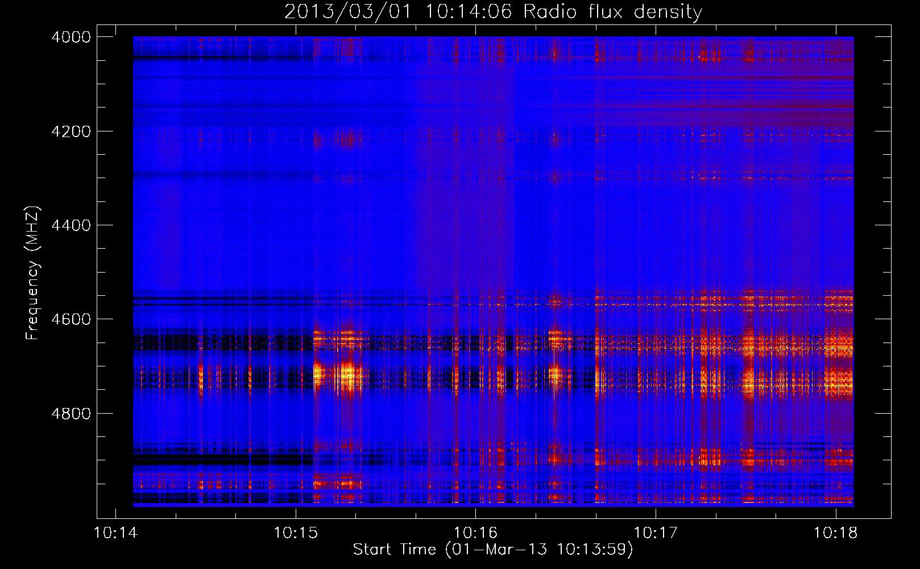Click the 10:17 time tick label
The image size is (920, 569).
pos(656,533)
